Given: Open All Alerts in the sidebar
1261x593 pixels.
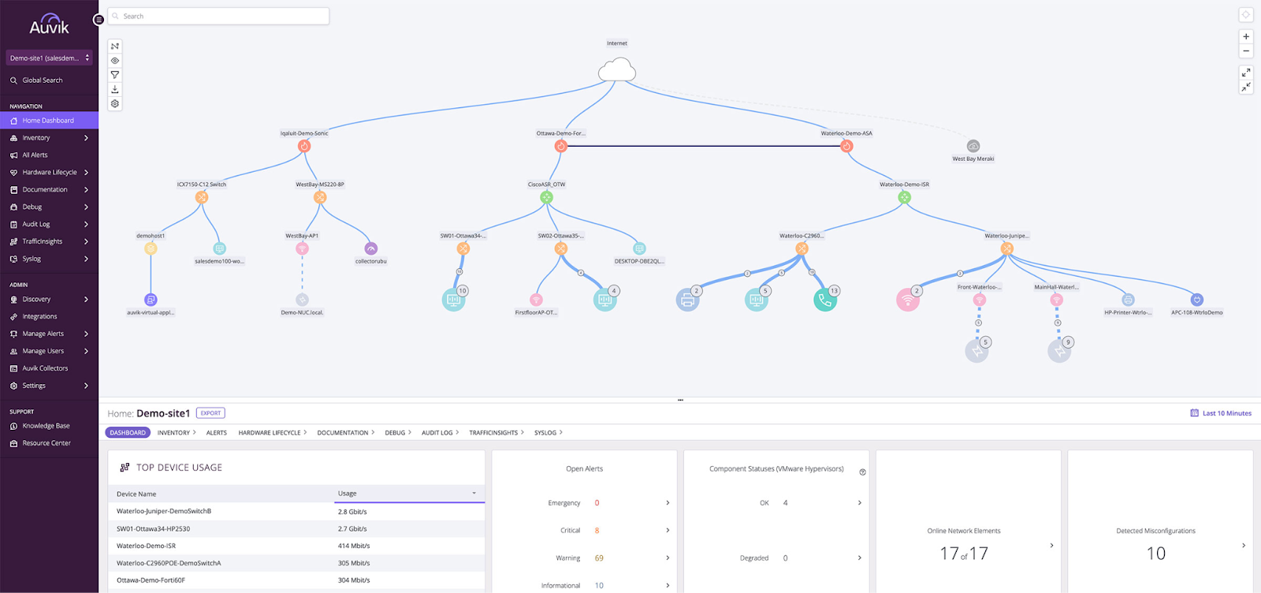Looking at the screenshot, I should click(49, 155).
